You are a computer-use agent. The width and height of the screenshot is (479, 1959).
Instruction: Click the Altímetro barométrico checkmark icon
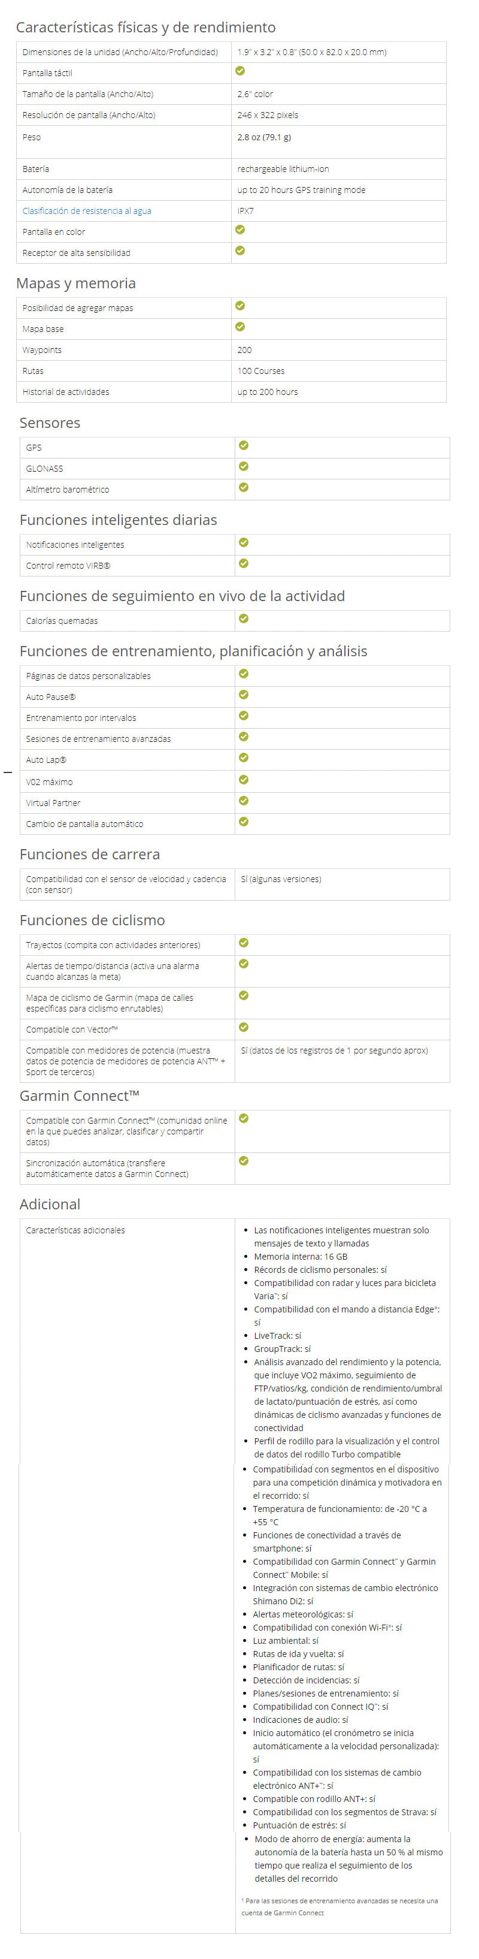(x=244, y=487)
